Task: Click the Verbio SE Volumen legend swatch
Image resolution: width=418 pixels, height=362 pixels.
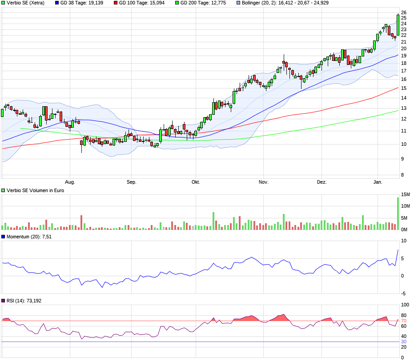Action: (4, 190)
